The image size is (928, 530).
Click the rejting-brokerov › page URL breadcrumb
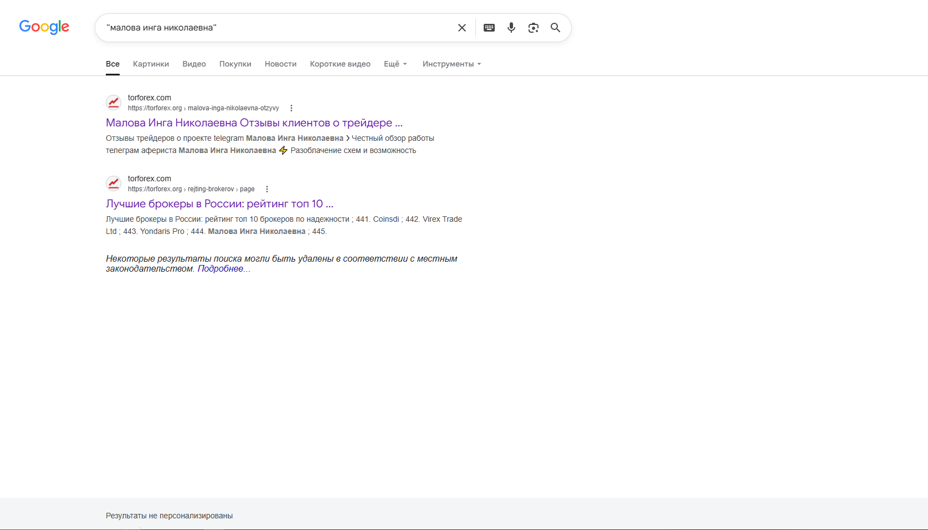pyautogui.click(x=191, y=189)
